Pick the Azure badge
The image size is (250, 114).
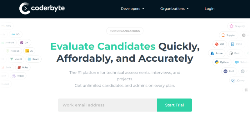[217, 53]
